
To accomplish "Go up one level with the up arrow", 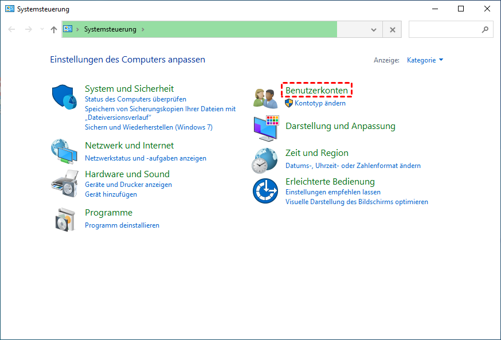I will coord(54,29).
